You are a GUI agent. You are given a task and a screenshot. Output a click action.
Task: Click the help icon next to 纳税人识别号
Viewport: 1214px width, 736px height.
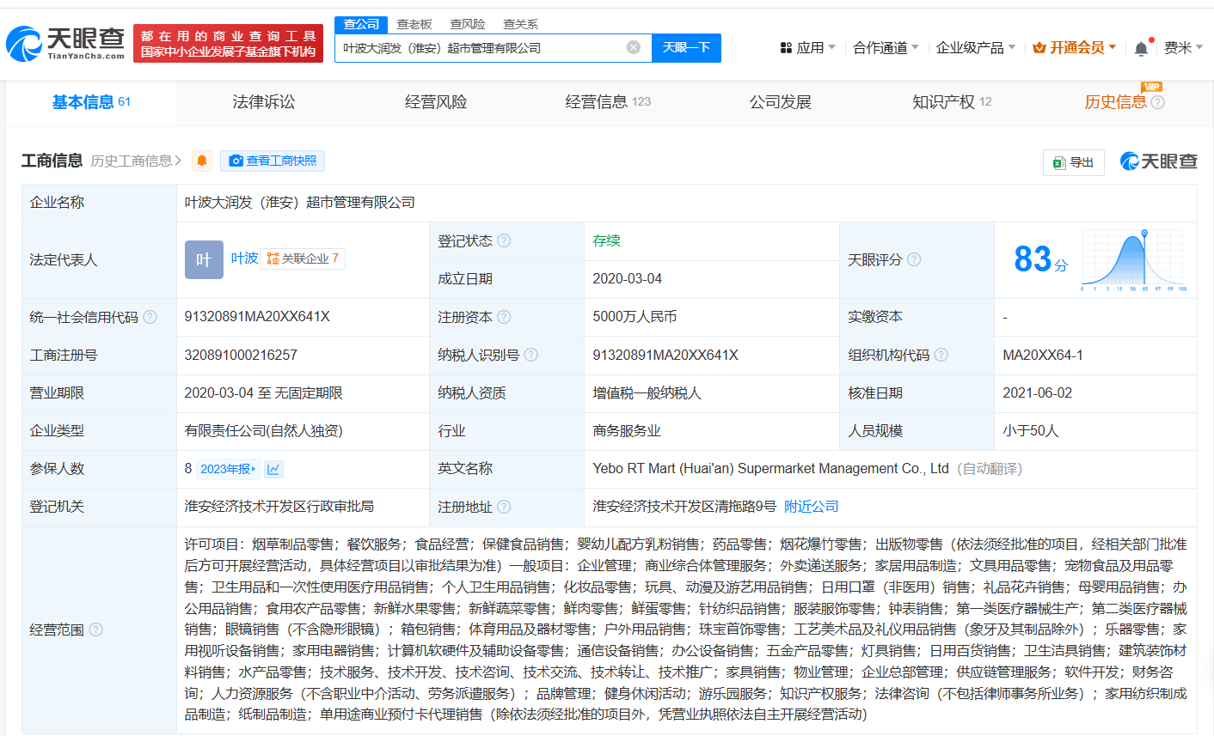[531, 355]
